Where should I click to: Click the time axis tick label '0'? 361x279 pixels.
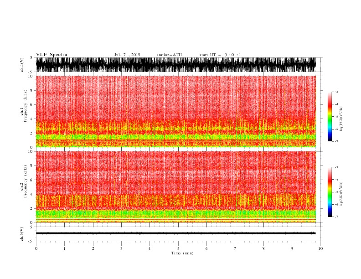tap(36, 248)
